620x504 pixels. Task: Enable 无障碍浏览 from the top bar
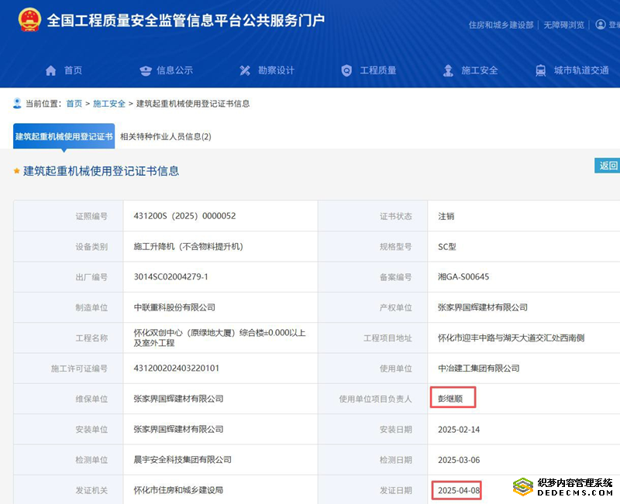563,25
